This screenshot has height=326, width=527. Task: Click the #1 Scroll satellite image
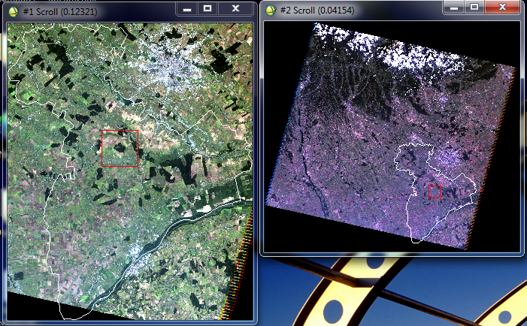[130, 171]
